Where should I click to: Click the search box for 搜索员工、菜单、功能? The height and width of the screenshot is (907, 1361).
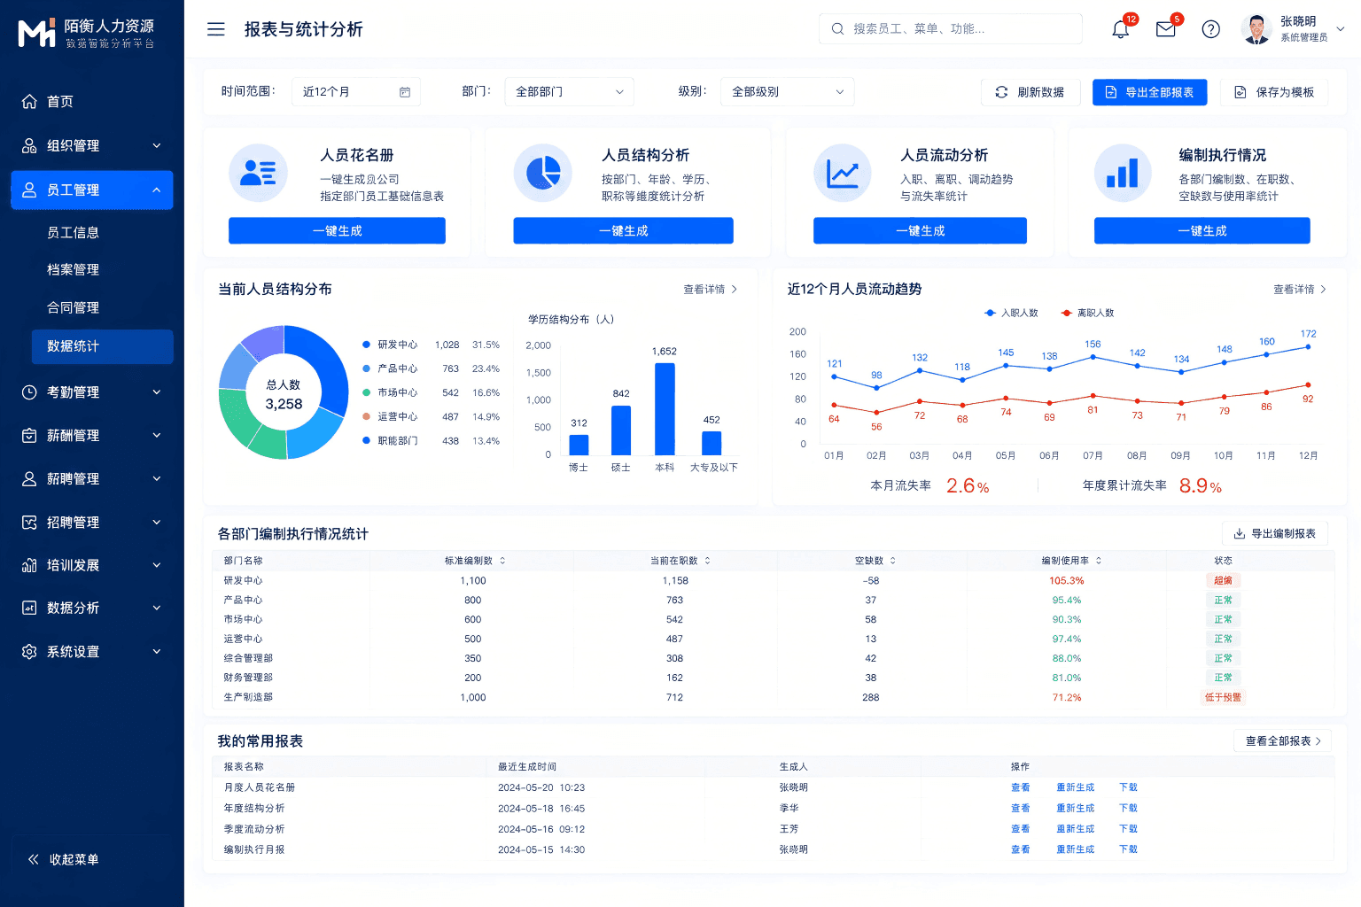pyautogui.click(x=951, y=28)
